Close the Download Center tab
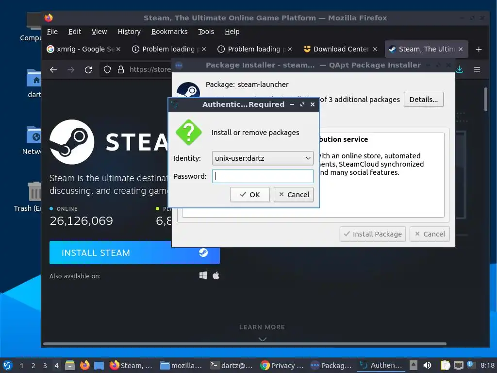 [x=375, y=49]
